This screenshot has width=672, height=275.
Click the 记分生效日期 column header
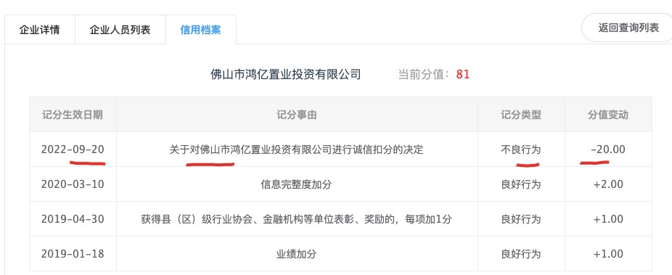pos(73,115)
